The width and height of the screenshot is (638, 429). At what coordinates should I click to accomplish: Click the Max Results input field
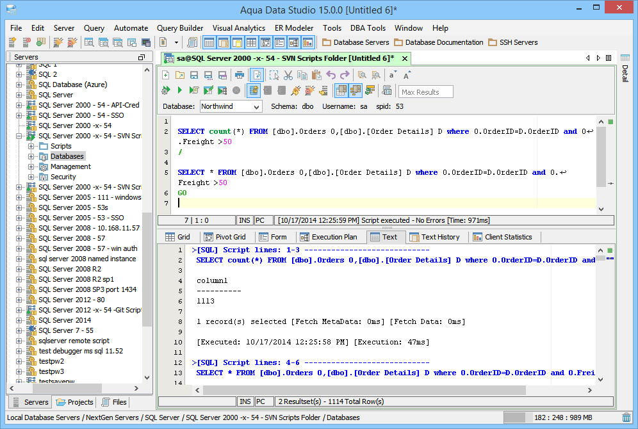coord(425,92)
